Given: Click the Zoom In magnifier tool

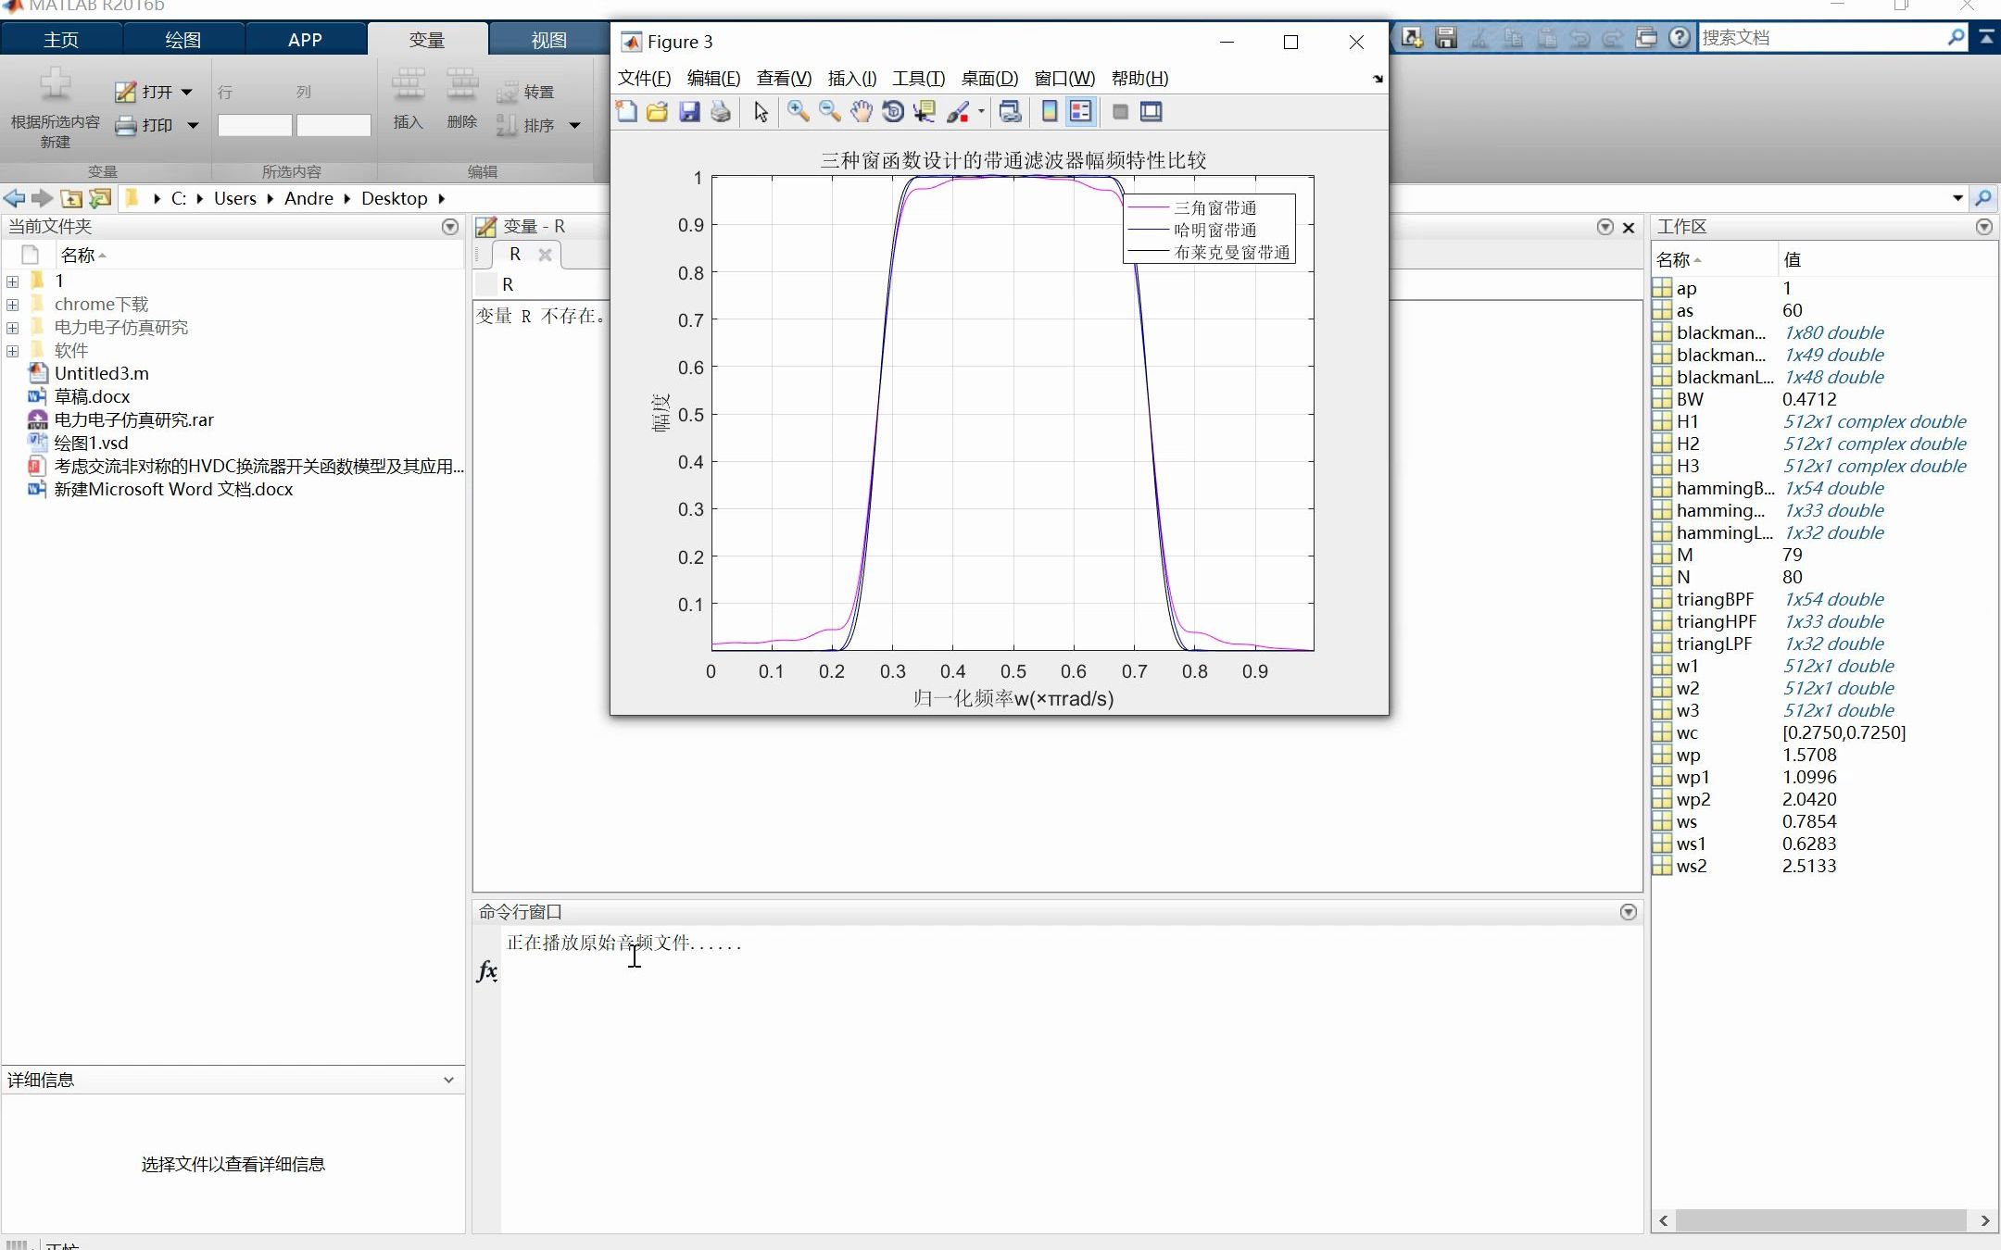Looking at the screenshot, I should pyautogui.click(x=798, y=112).
